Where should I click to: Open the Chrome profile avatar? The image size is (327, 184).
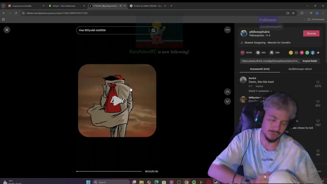[317, 13]
